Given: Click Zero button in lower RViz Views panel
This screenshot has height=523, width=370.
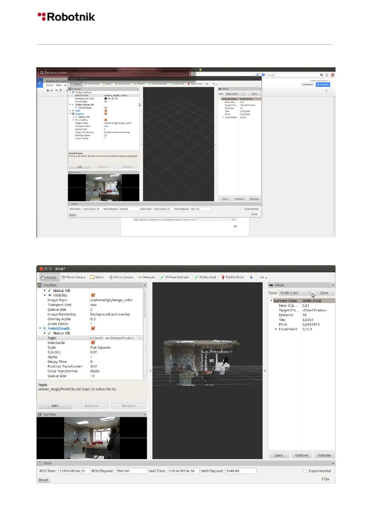Looking at the screenshot, I should [324, 293].
